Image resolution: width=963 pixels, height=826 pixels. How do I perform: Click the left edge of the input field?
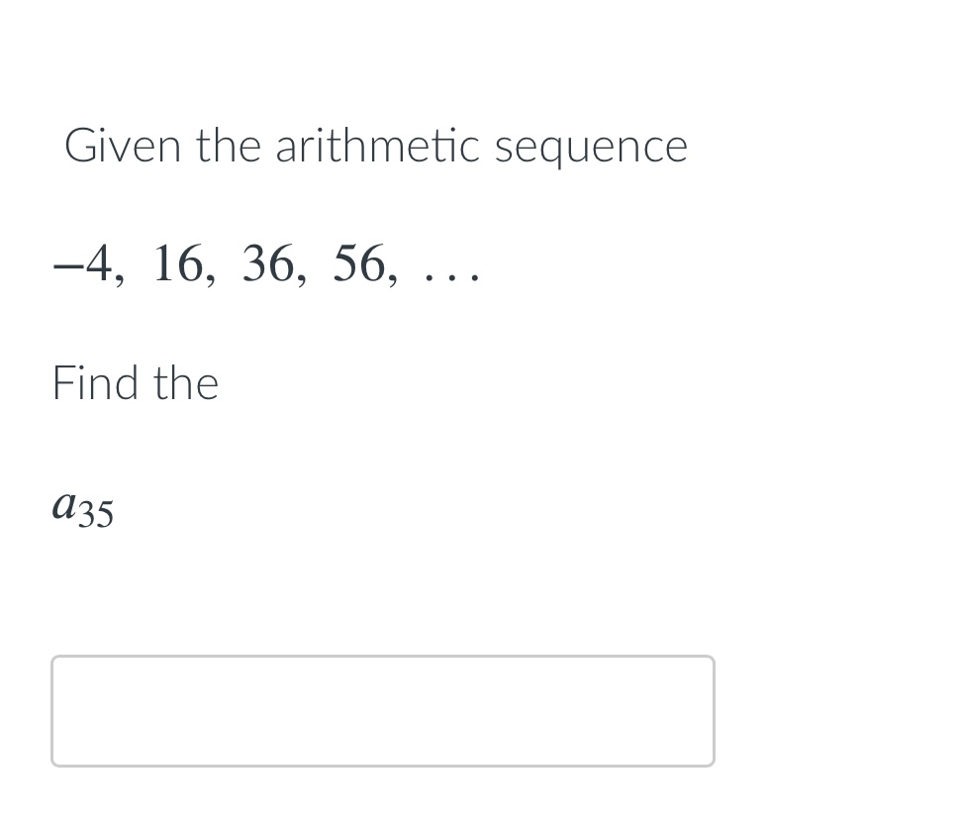click(x=55, y=710)
